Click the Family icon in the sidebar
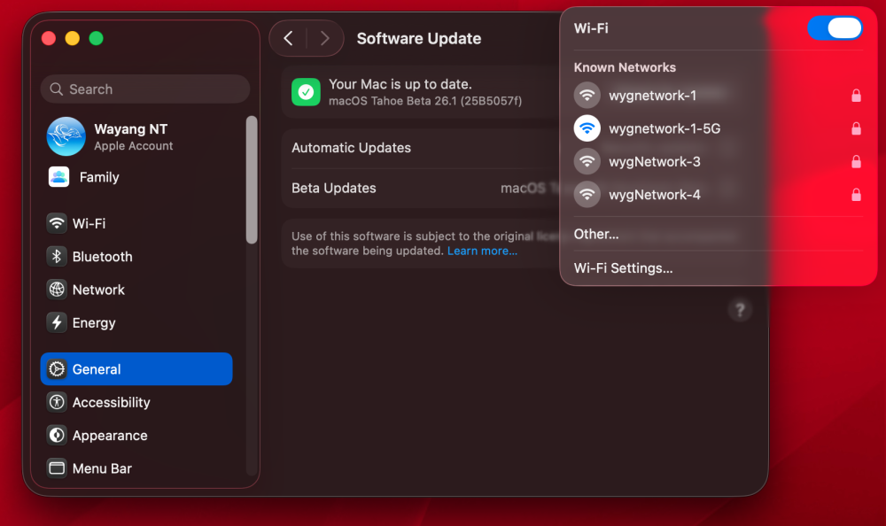 [58, 177]
